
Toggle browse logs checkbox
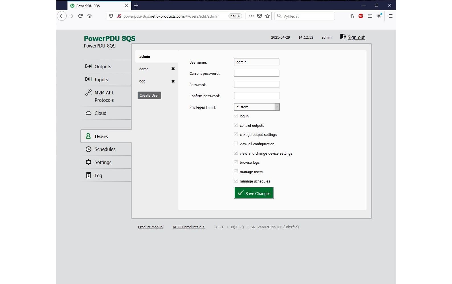pos(236,162)
